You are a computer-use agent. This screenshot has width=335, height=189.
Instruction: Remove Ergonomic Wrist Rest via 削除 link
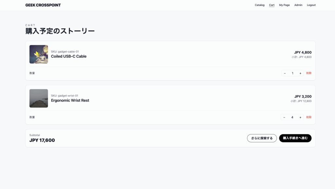click(x=309, y=117)
